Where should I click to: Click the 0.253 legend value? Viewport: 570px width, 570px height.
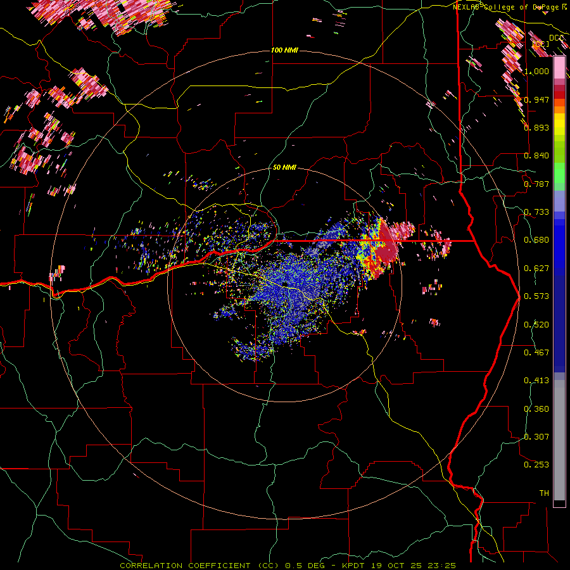tap(536, 465)
